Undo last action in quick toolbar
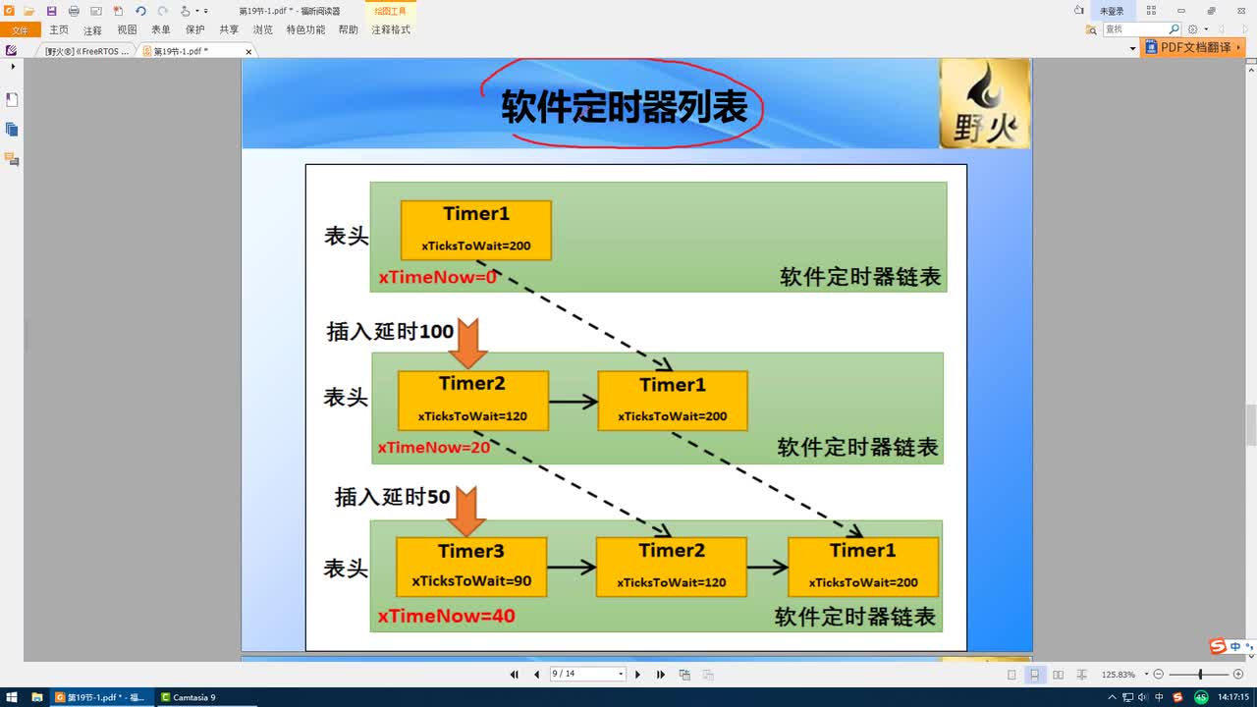The height and width of the screenshot is (707, 1257). click(x=140, y=11)
